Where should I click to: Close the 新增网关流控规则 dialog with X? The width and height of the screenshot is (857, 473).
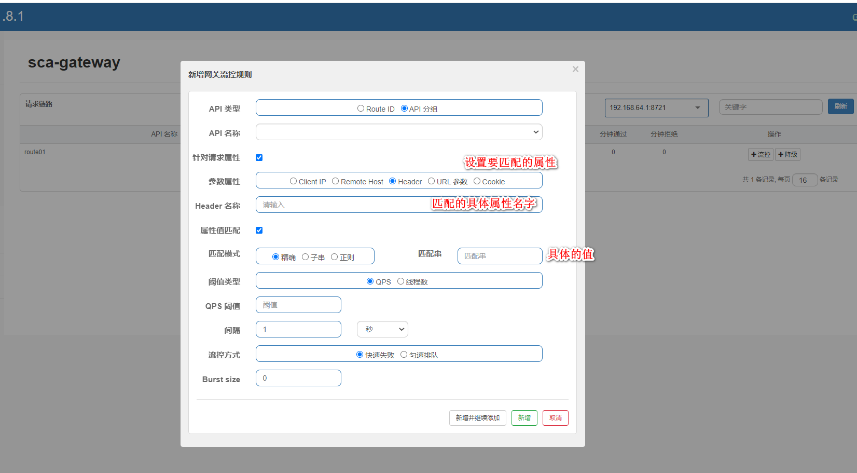tap(575, 69)
